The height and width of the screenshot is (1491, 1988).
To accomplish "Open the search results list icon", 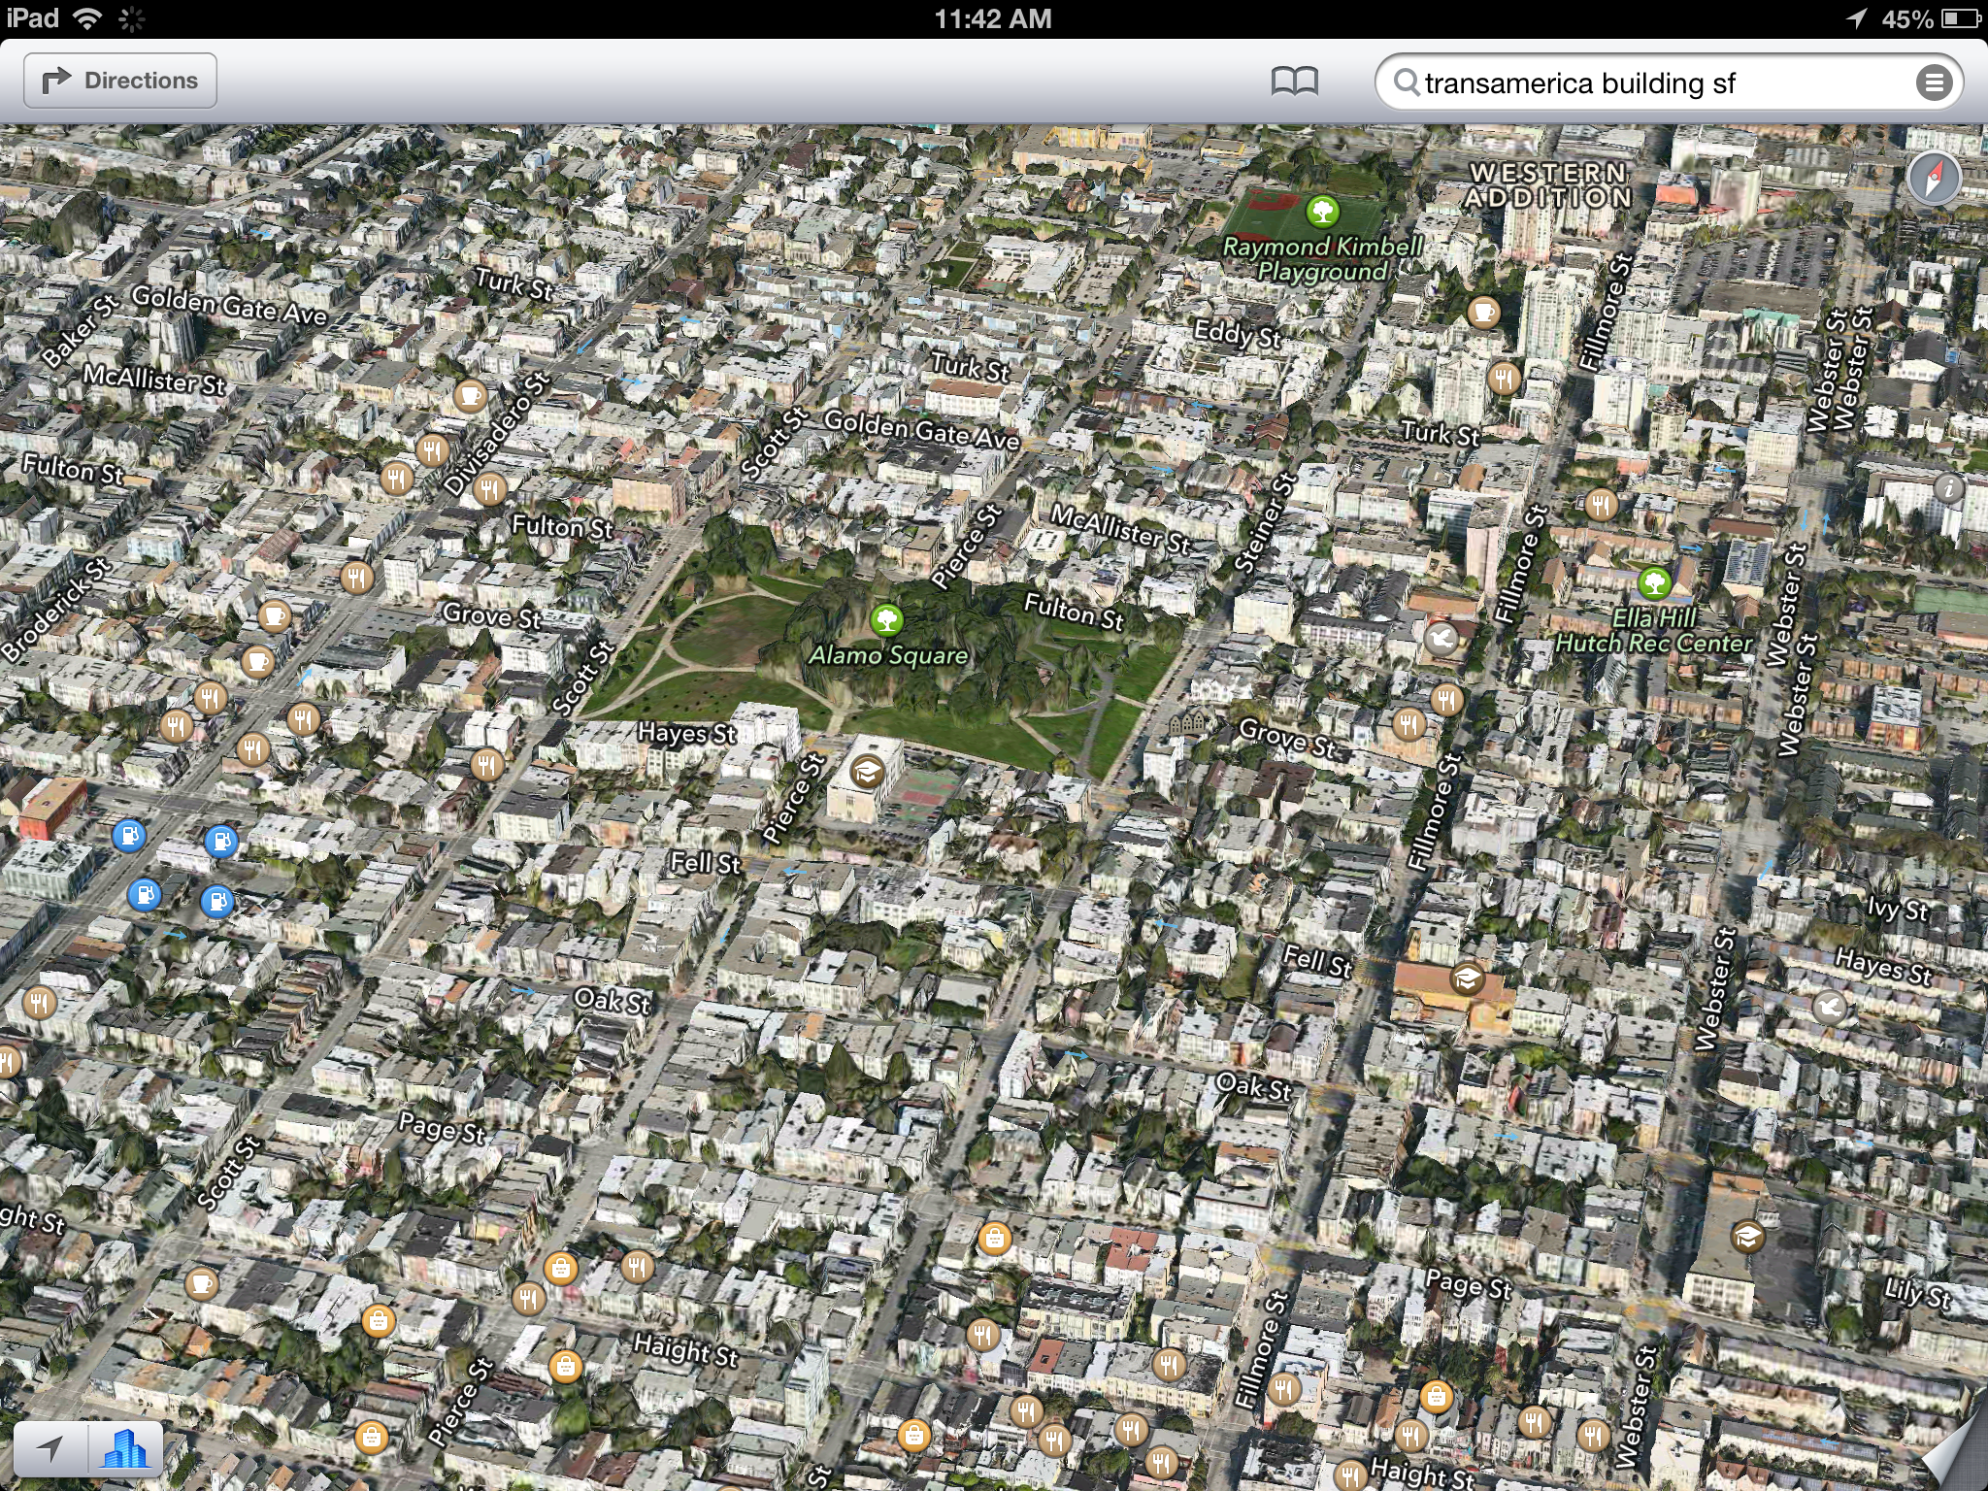I will click(1933, 83).
